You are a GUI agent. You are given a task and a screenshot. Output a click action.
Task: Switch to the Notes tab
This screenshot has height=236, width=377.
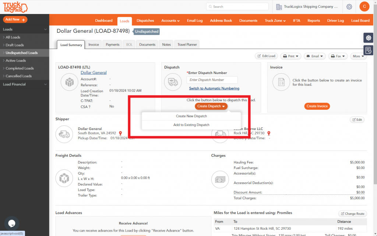click(166, 45)
